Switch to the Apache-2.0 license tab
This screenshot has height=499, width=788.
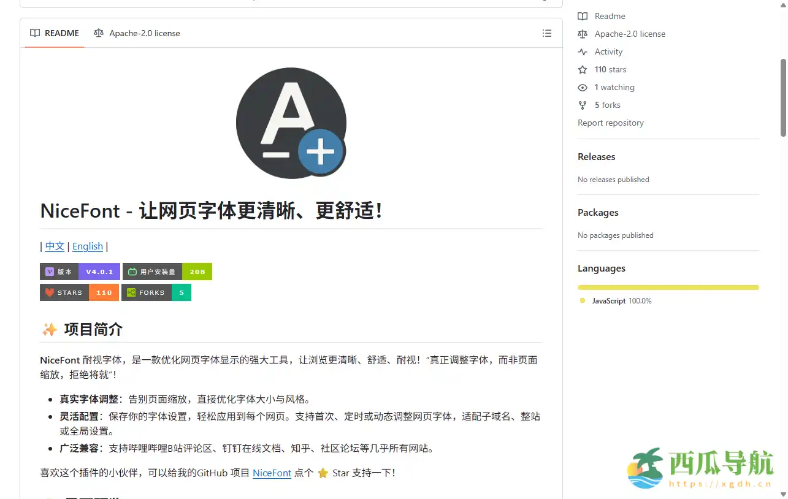137,33
